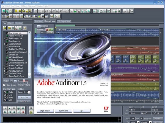The image size is (165, 123).
Task: Click the System Info button
Action: click(64, 111)
